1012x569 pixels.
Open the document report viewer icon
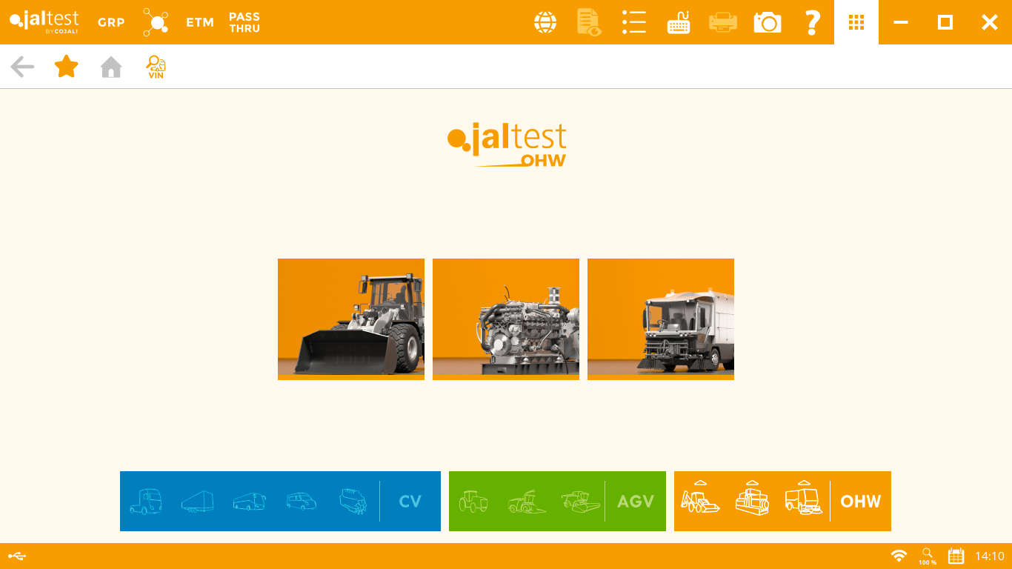tap(589, 22)
